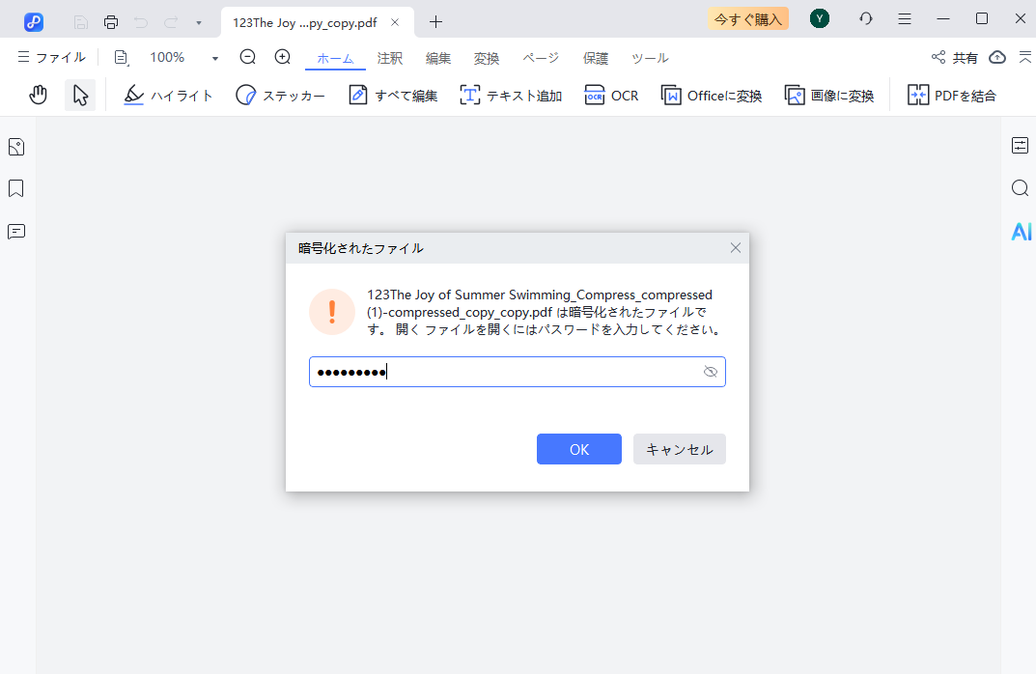Open the OCR tool

point(611,95)
